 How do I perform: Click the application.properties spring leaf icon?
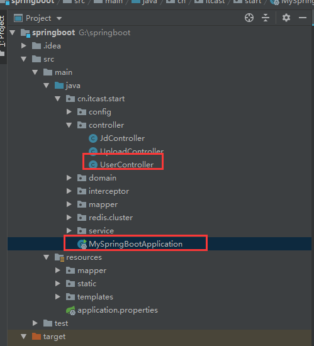pyautogui.click(x=71, y=311)
